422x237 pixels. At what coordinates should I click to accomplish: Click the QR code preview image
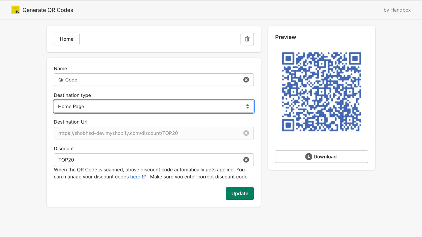click(x=322, y=92)
